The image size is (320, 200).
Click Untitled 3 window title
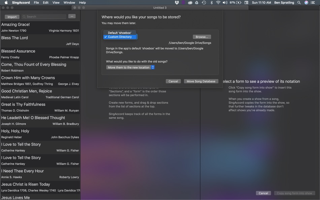tap(160, 8)
